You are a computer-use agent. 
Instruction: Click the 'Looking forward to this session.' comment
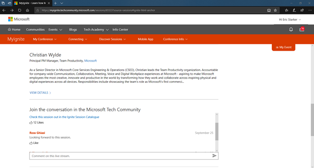50,137
